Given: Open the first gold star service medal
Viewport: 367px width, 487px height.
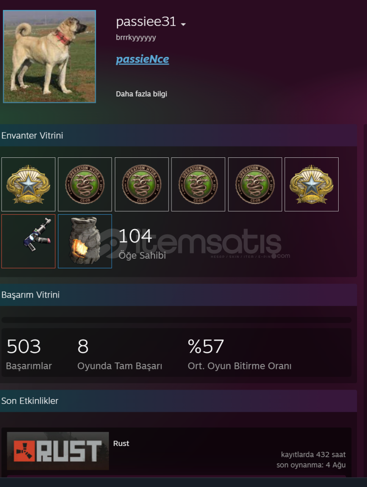Looking at the screenshot, I should [x=28, y=184].
